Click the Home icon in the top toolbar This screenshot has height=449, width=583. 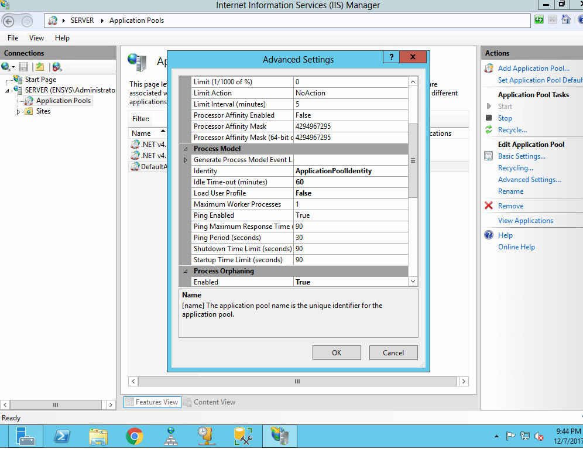click(x=565, y=20)
